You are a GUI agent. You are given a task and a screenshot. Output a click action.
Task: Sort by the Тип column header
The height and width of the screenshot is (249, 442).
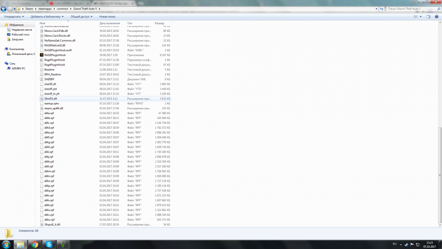tap(130, 23)
